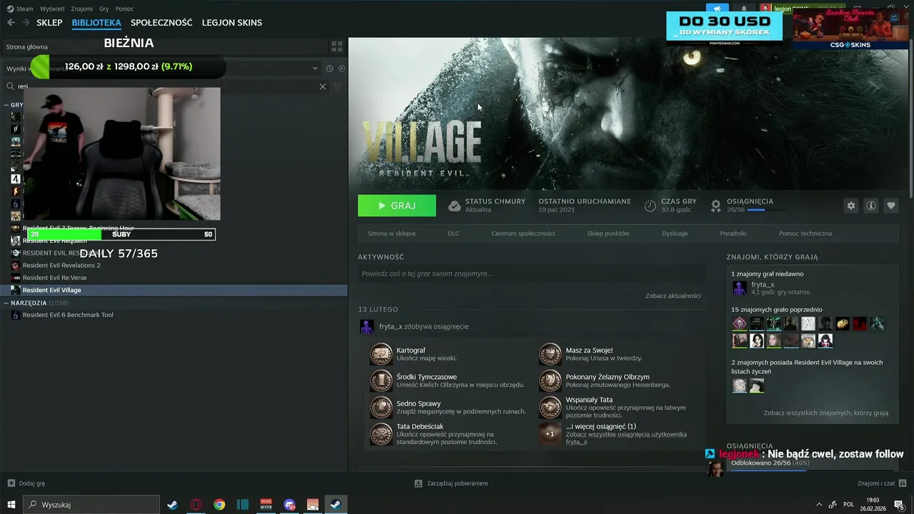
Task: Toggle ready-to-play filter icon
Action: tap(341, 69)
